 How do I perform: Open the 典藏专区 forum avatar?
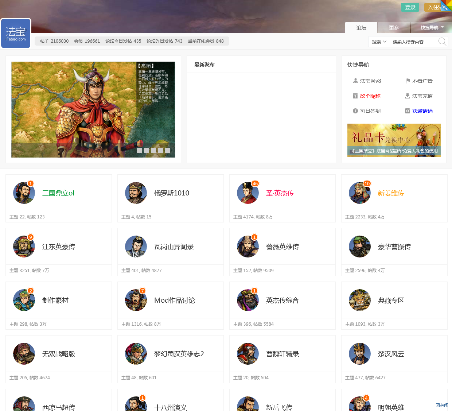click(360, 300)
